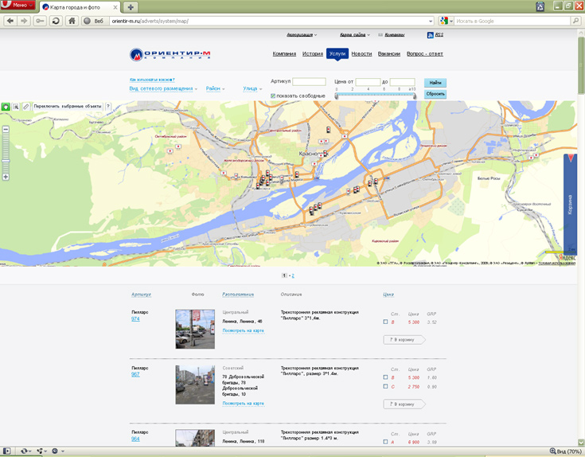Click the browser Home button
The image size is (585, 457).
[72, 21]
